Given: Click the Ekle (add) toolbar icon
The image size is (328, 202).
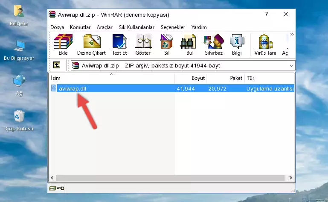Looking at the screenshot, I should [63, 44].
